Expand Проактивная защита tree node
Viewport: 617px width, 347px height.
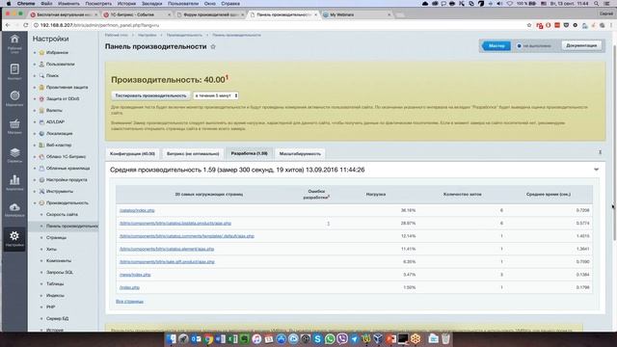[35, 88]
